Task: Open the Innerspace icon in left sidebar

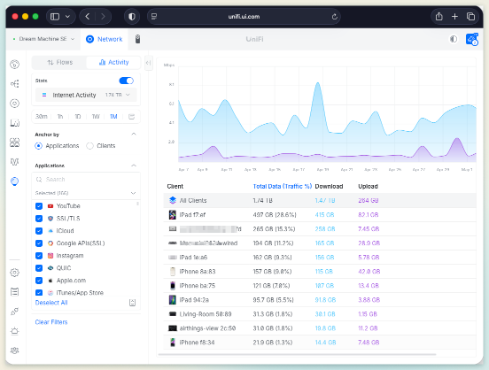Action: [15, 312]
